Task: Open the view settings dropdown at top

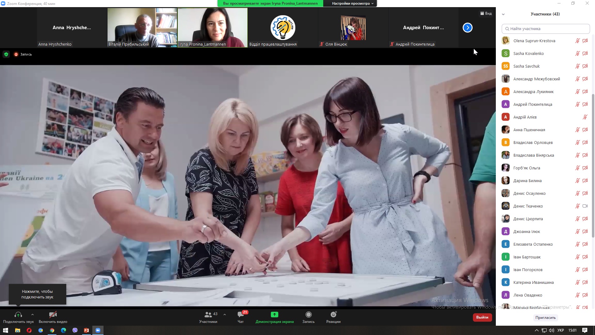Action: [353, 3]
